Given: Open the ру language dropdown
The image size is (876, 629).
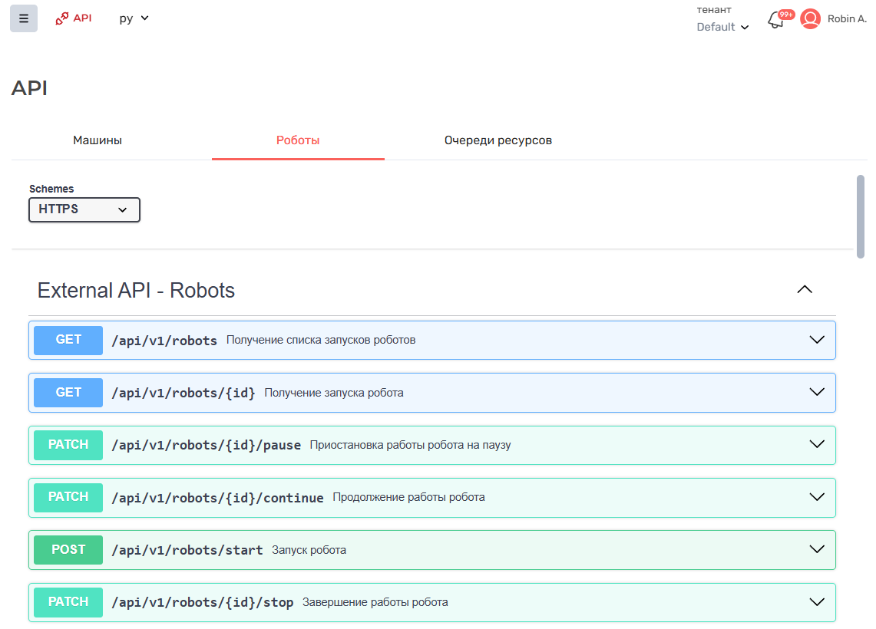Looking at the screenshot, I should pyautogui.click(x=134, y=18).
